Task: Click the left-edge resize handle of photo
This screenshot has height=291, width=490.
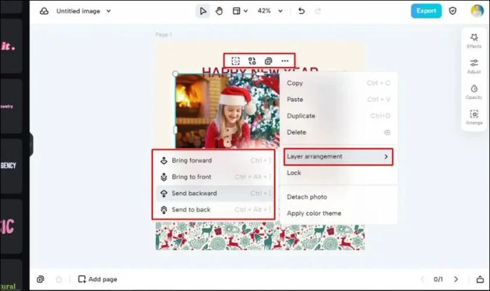Action: coord(175,129)
